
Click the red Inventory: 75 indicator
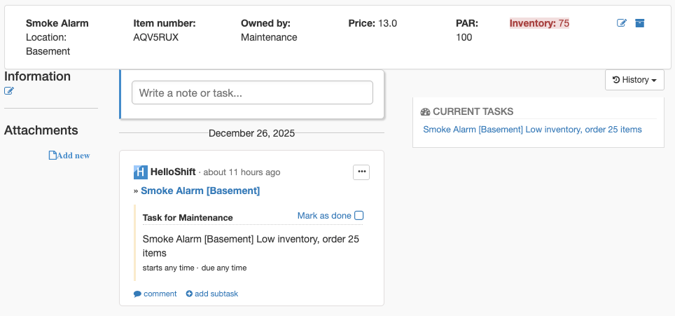click(539, 23)
